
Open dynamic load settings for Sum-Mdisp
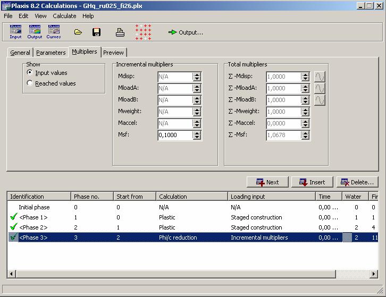pyautogui.click(x=320, y=77)
